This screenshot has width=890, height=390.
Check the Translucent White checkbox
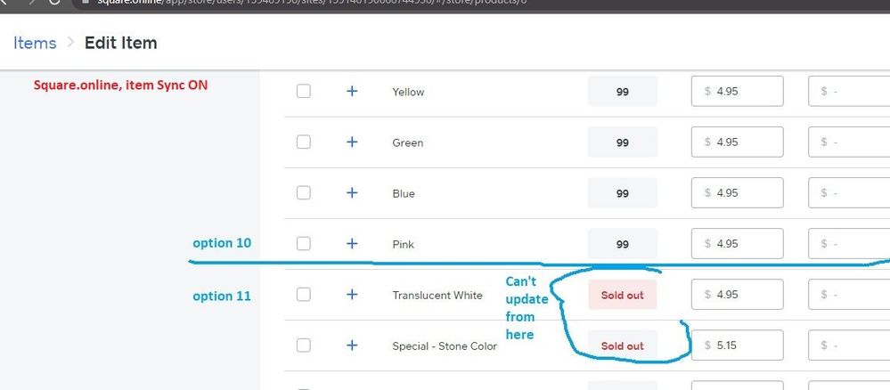click(304, 295)
